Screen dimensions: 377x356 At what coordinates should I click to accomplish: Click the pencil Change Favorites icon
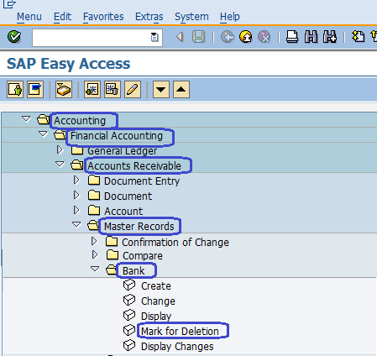pyautogui.click(x=133, y=90)
